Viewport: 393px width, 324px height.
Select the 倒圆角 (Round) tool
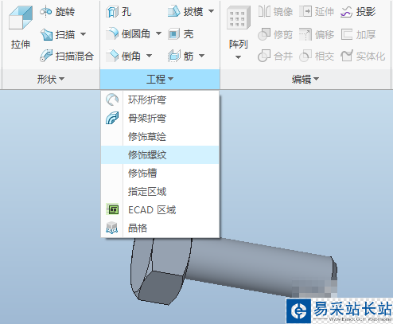tap(128, 34)
